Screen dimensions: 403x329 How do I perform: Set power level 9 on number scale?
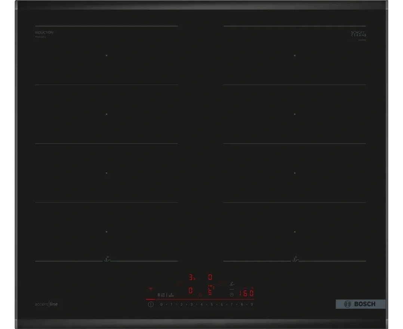coord(252,305)
